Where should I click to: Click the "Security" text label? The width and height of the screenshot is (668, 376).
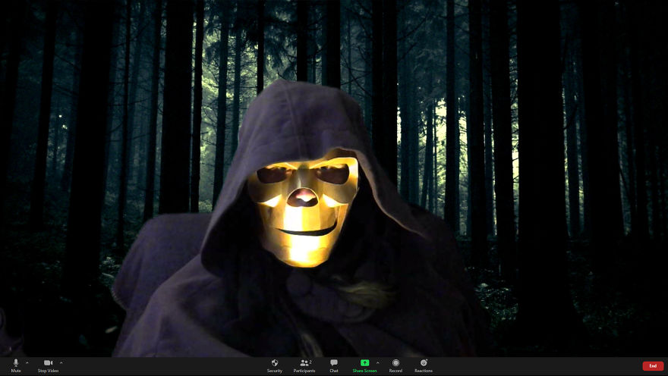click(x=275, y=371)
